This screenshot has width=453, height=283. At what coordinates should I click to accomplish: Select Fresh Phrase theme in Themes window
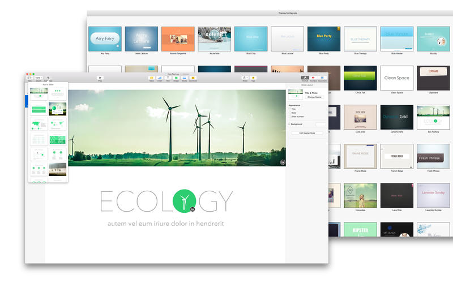[433, 156]
